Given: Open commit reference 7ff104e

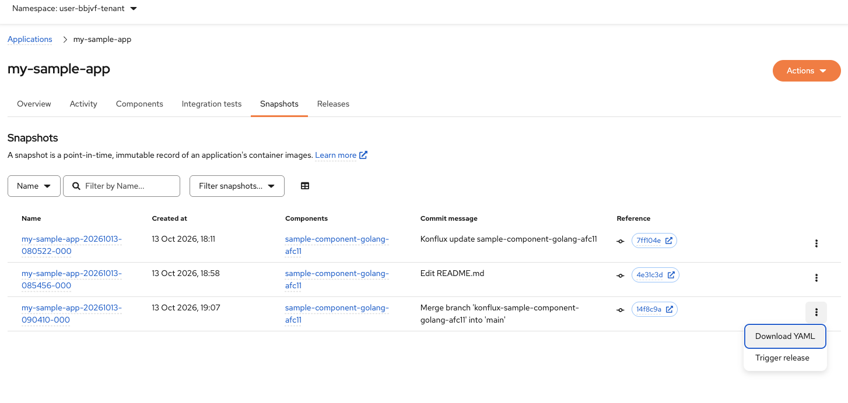Looking at the screenshot, I should coord(654,241).
